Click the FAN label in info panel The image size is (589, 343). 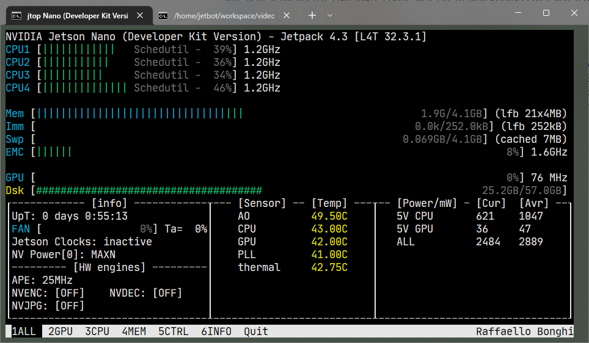[21, 229]
